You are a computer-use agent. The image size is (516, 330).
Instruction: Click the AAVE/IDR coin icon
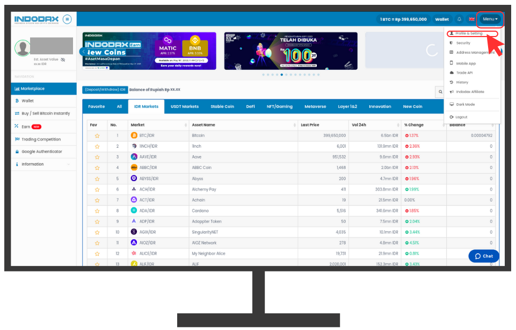(x=134, y=157)
